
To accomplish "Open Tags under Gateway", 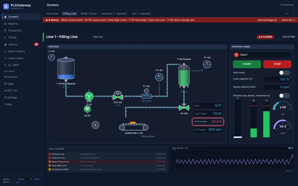I will pos(21,84).
